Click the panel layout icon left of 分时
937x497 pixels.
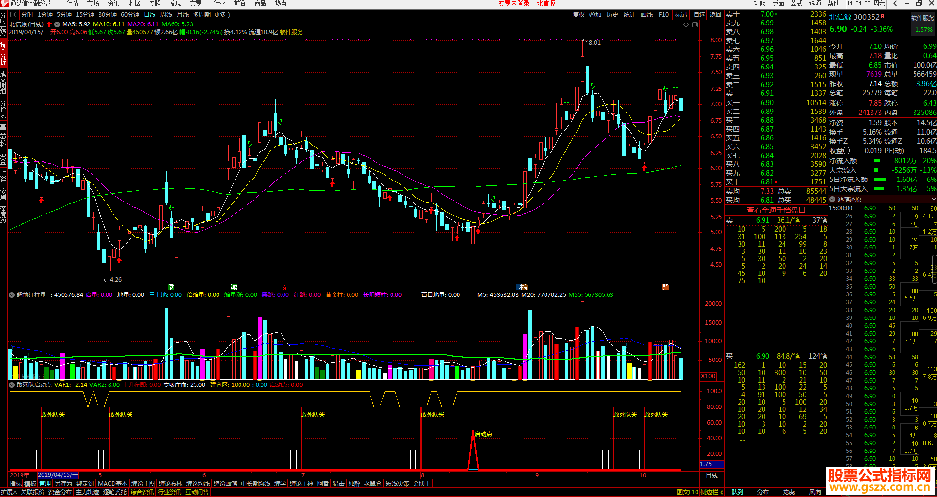click(x=14, y=15)
